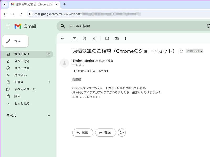Archive this email
Viewport: 210px width, 157px height.
pyautogui.click(x=74, y=38)
